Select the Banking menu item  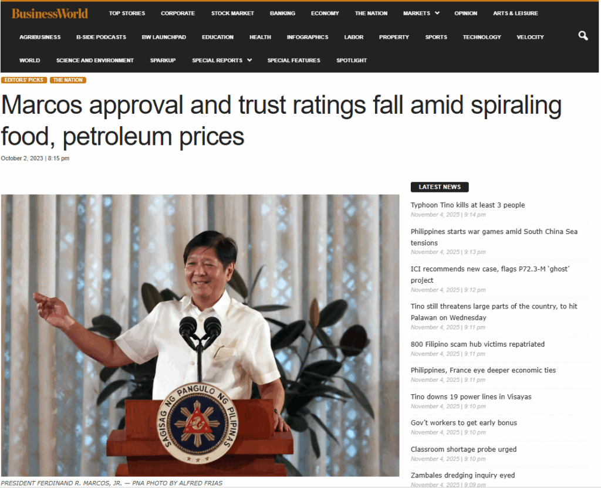point(282,13)
